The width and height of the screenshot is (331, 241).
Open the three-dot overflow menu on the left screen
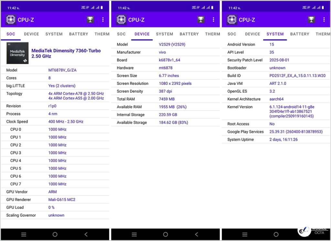(103, 20)
